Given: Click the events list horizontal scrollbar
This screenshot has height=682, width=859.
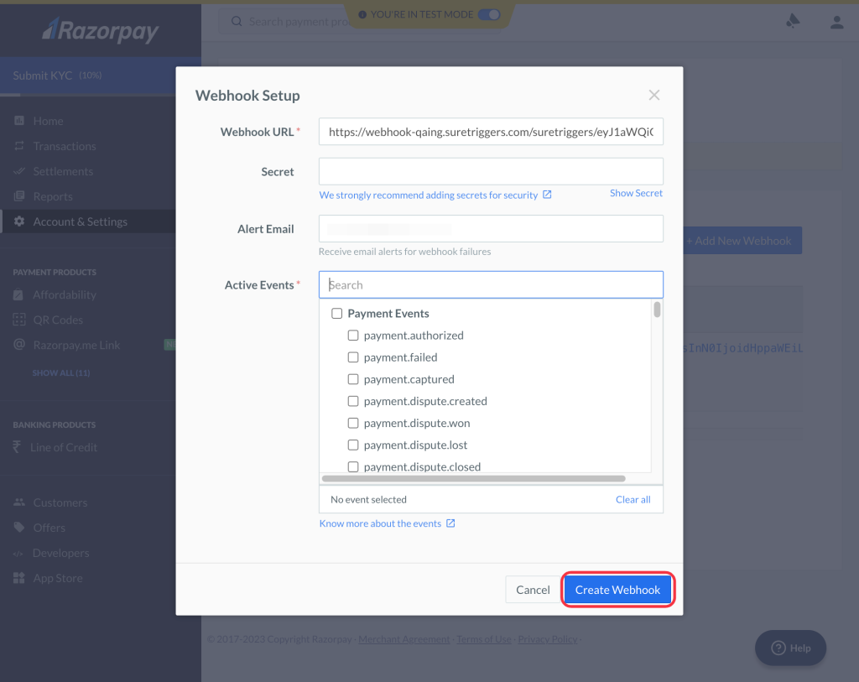Looking at the screenshot, I should 473,479.
